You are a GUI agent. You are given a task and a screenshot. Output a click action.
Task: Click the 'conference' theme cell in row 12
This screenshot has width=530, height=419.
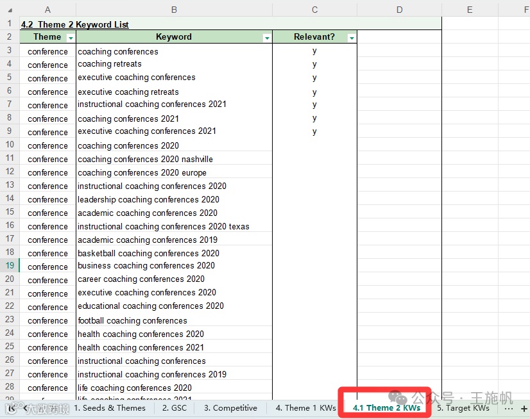[47, 173]
